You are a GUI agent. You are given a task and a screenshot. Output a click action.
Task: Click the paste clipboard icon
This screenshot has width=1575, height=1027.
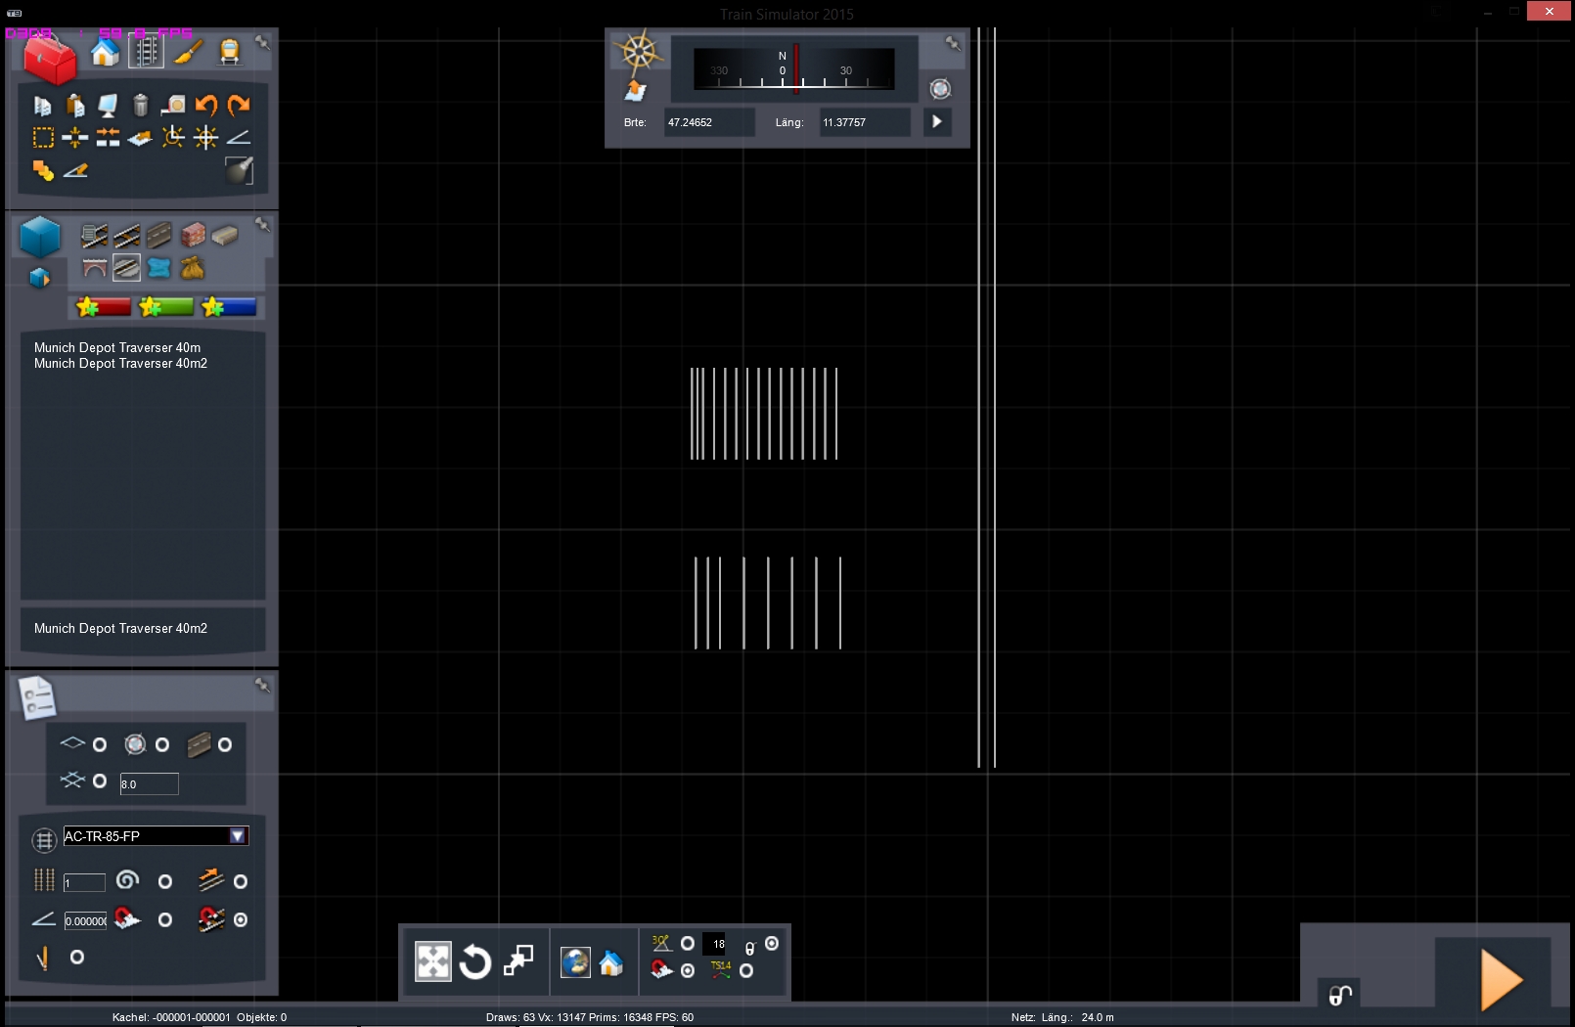(75, 105)
